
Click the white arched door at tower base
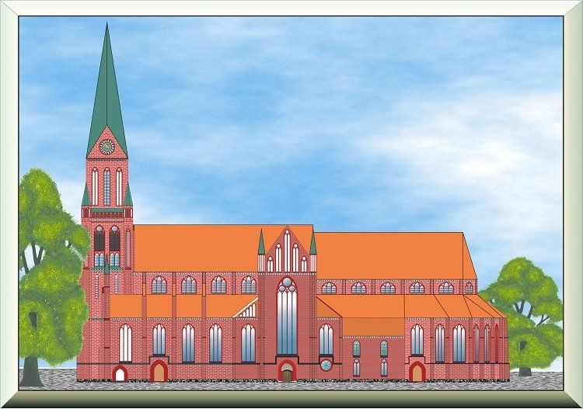[120, 375]
